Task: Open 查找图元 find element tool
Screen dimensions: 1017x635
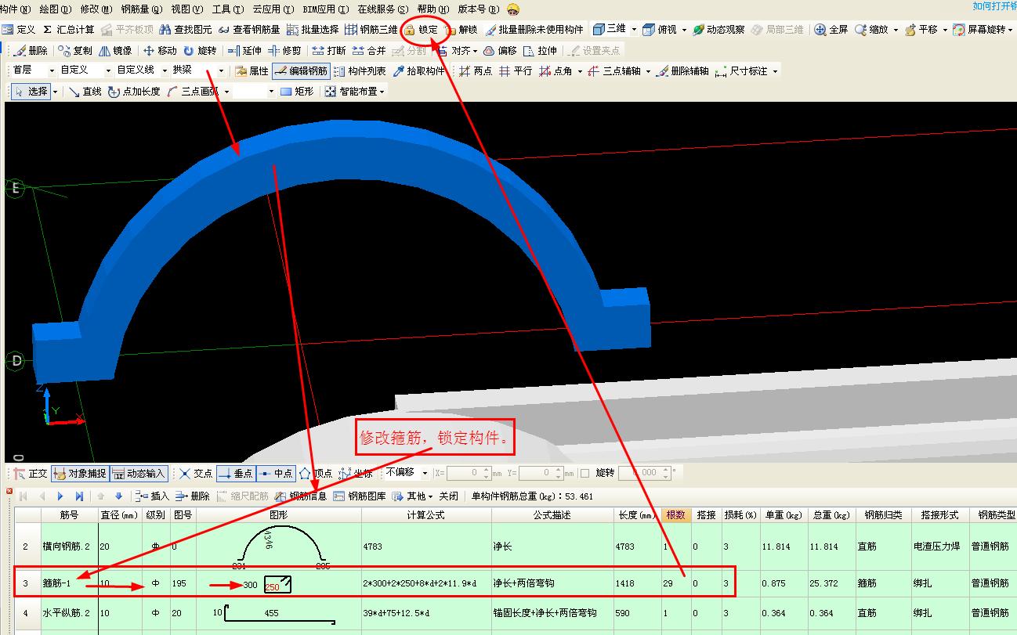Action: tap(185, 30)
